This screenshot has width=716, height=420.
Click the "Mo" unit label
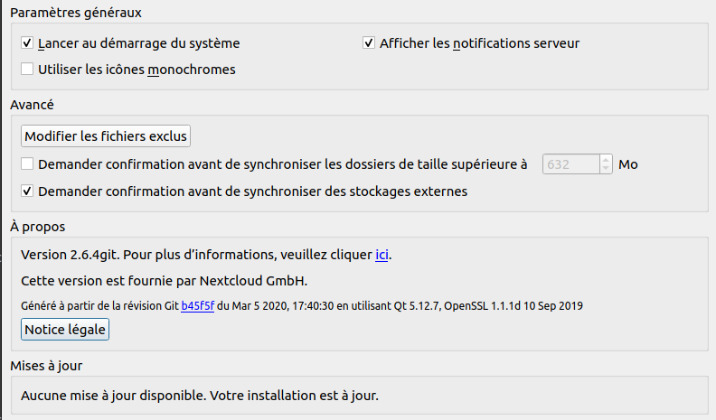pos(628,164)
